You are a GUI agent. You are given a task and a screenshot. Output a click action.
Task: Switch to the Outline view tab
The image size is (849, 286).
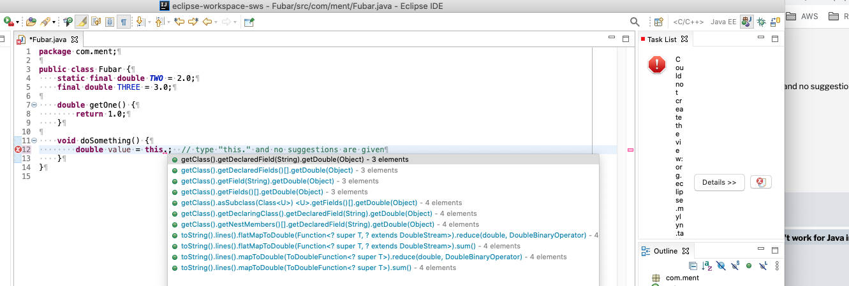665,251
